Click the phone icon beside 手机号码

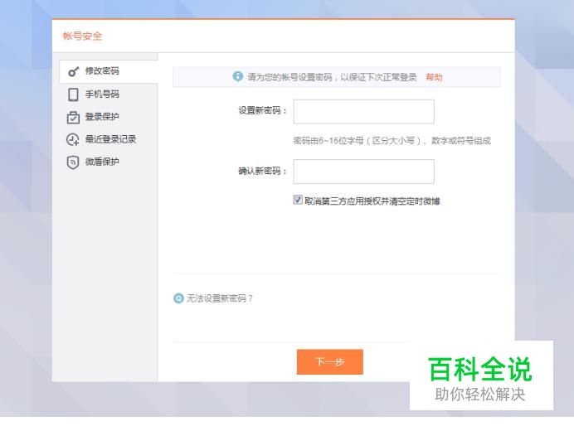pyautogui.click(x=73, y=94)
